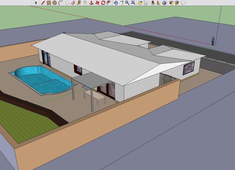Click the Zoom magnifier tool
Image resolution: width=235 pixels, height=170 pixels.
click(127, 3)
